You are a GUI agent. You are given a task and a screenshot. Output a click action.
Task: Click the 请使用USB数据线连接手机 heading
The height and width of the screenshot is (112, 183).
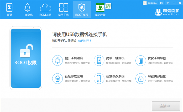pyautogui.click(x=80, y=34)
